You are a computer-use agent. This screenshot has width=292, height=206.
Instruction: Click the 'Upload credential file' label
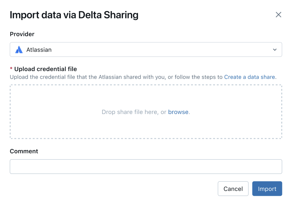[45, 69]
